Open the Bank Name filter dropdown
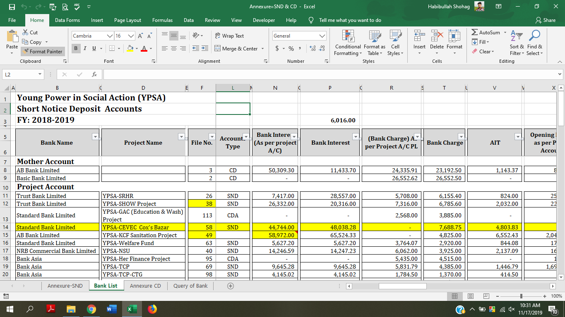565x317 pixels. tap(96, 137)
